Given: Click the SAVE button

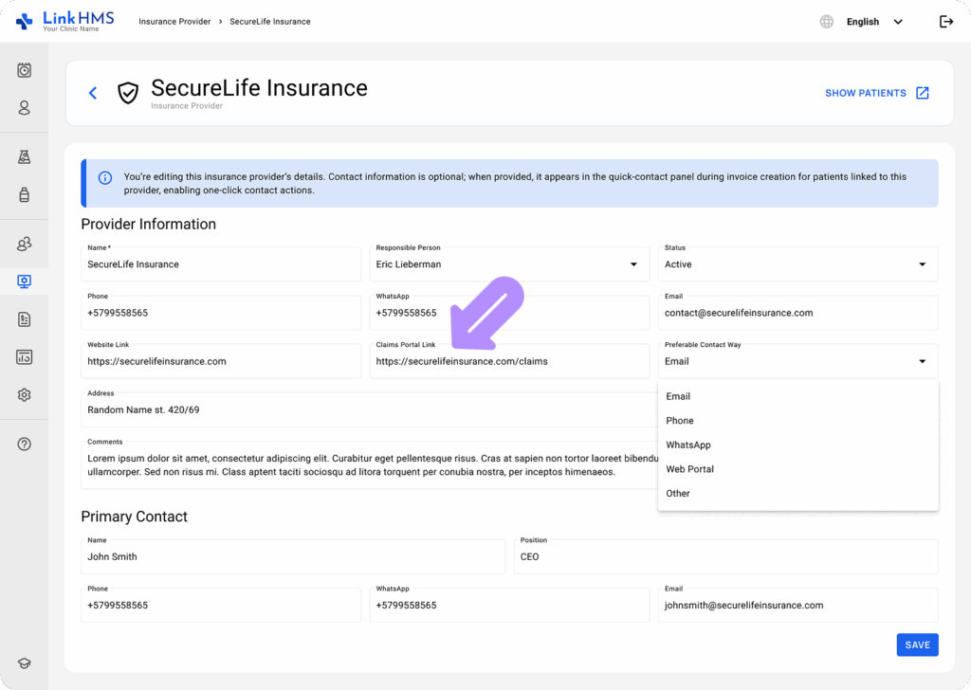Looking at the screenshot, I should (x=916, y=644).
